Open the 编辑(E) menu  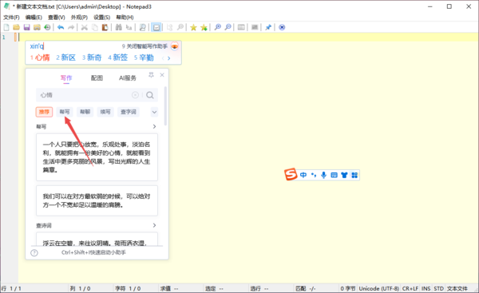[x=34, y=18]
